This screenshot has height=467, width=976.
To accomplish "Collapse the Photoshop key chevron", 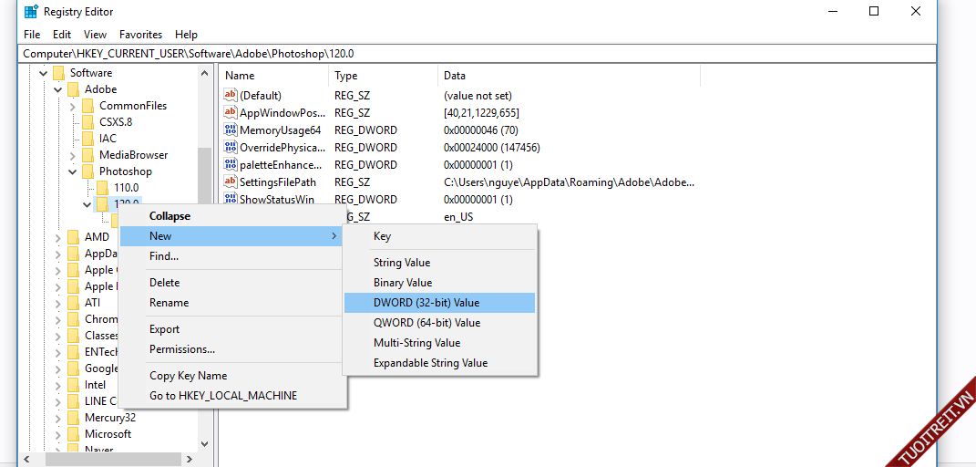I will pos(73,171).
